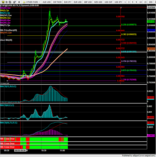Screen dimensions: 156x157
Task: Switch chart to NZD USD
Action: 98,2
